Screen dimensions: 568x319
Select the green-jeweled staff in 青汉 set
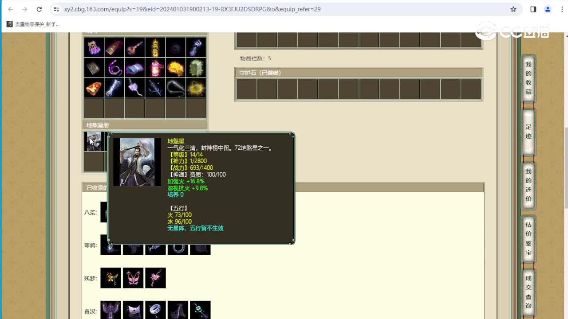[x=200, y=310]
